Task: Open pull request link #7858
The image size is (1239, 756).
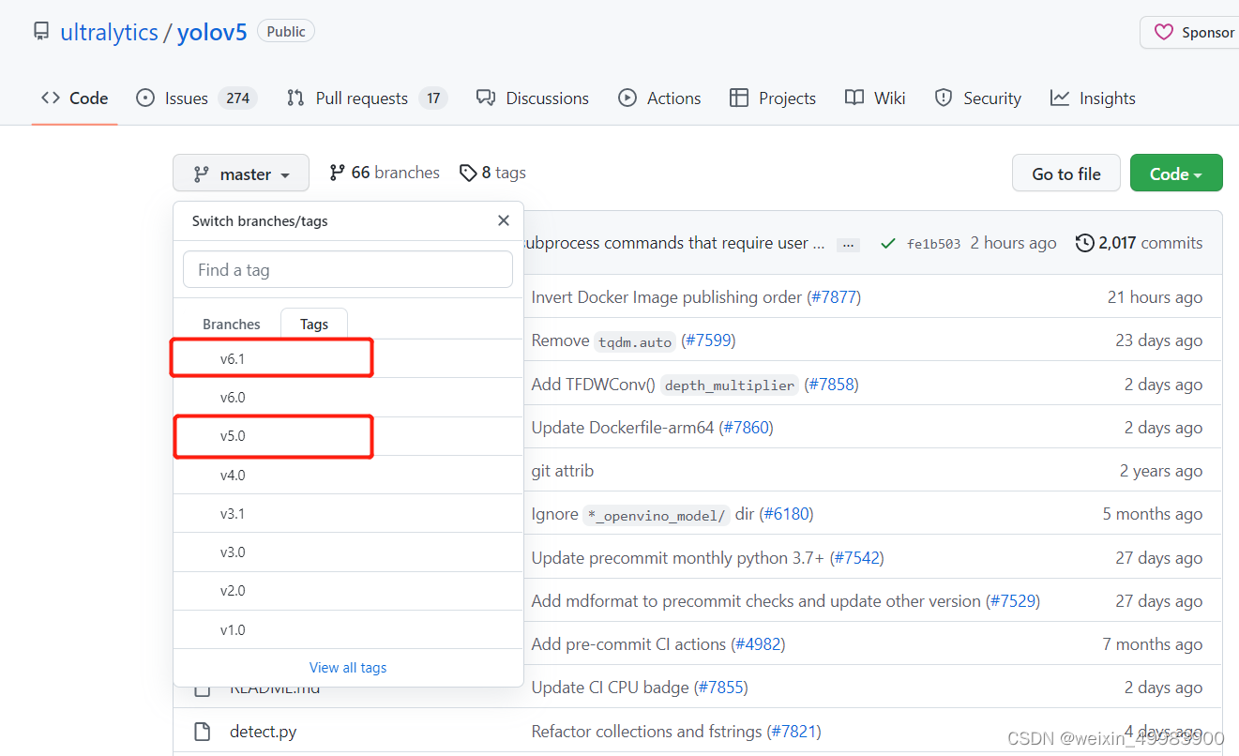Action: pos(831,385)
